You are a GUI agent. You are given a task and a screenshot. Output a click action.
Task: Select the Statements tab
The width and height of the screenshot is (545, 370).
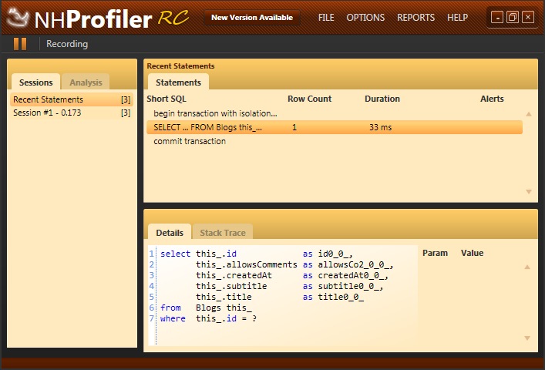pos(178,82)
